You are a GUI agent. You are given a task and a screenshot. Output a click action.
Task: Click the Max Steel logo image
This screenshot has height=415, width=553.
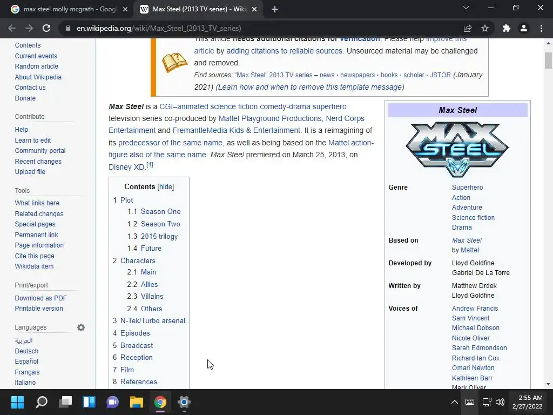[x=457, y=149]
